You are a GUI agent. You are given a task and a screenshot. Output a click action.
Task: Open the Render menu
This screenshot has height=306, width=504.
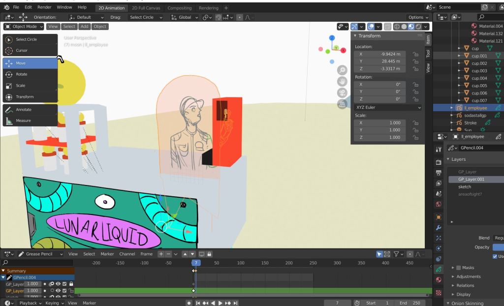click(x=44, y=8)
